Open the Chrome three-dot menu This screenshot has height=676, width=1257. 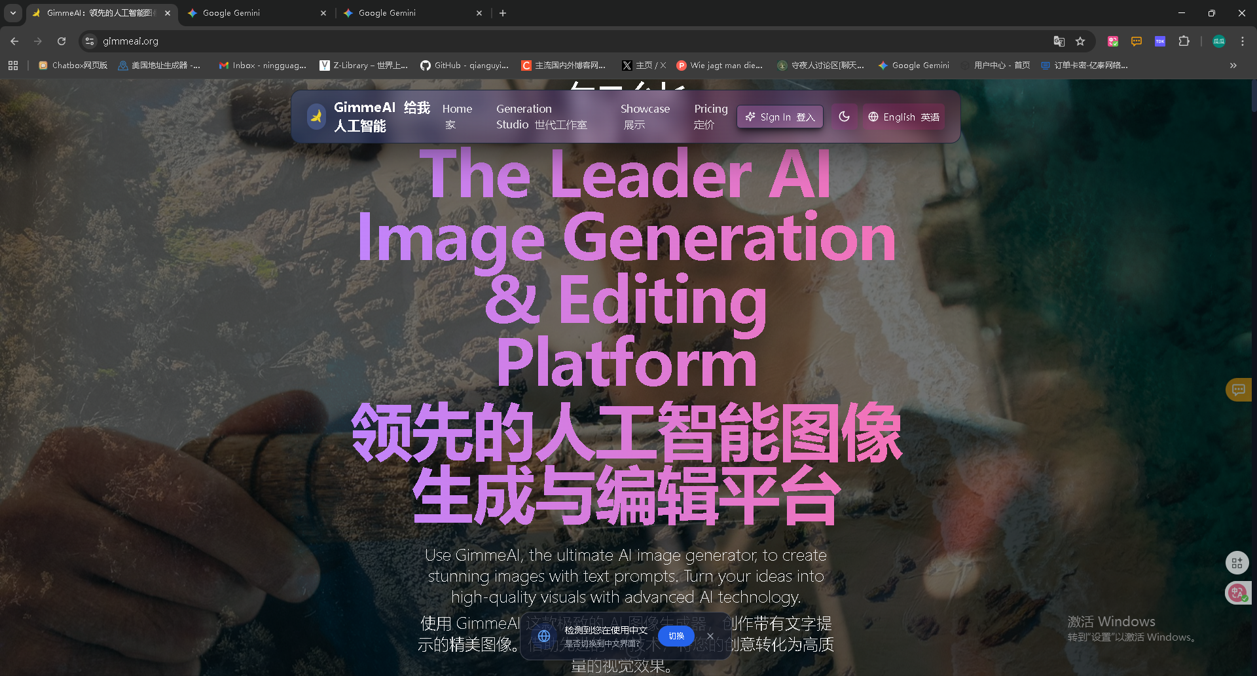[x=1243, y=41]
